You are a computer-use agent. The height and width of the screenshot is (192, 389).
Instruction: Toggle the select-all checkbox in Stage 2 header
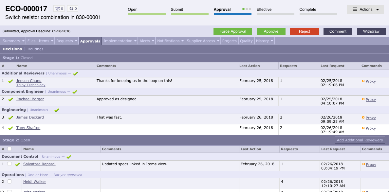[9, 149]
